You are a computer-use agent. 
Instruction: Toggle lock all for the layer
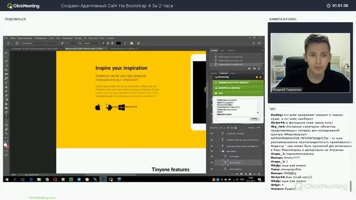[x=235, y=128]
